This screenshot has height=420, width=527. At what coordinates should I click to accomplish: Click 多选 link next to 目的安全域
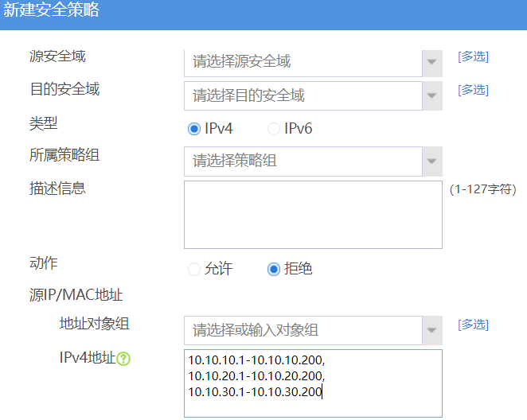pos(473,90)
